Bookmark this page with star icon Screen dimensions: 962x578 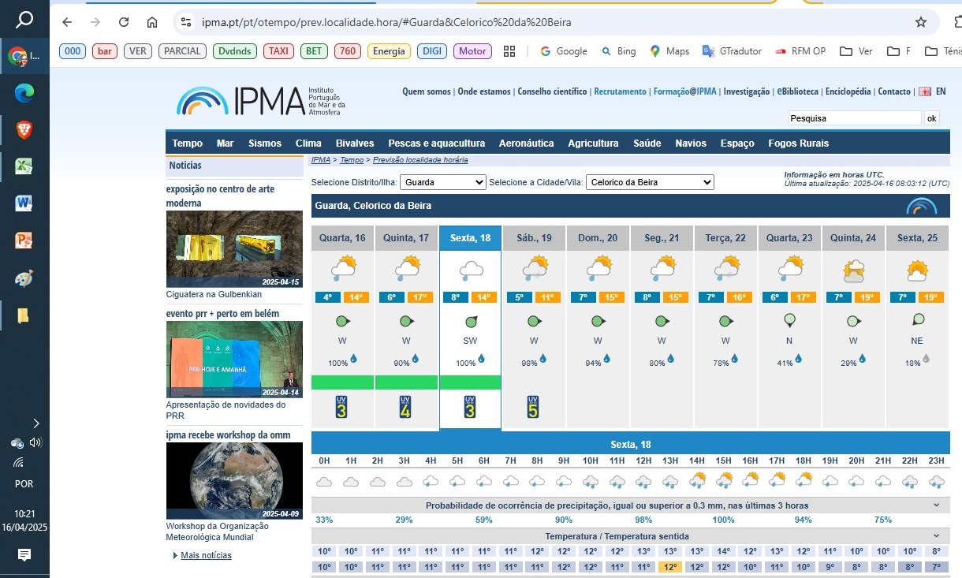click(x=921, y=22)
